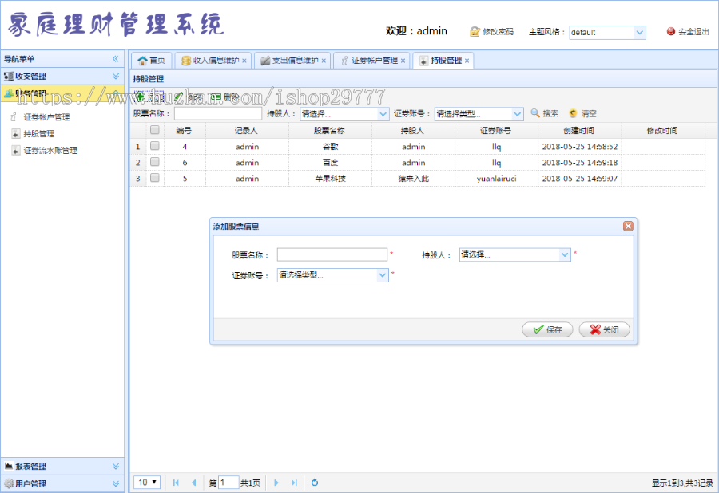
Task: Click the 保存 save button in dialog
Action: (x=546, y=329)
